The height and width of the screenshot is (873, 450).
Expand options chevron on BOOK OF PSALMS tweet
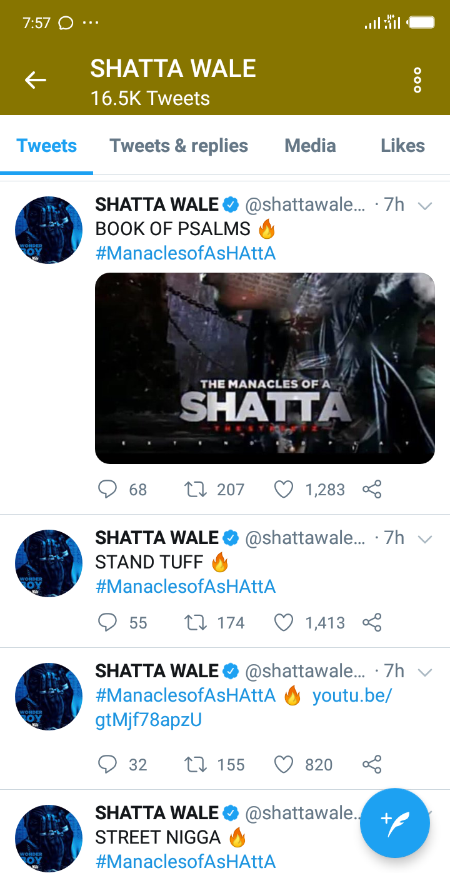pyautogui.click(x=425, y=206)
